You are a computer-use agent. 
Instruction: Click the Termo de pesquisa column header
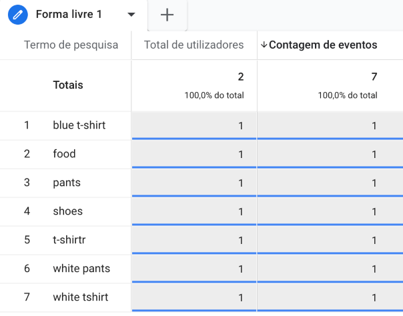click(71, 45)
